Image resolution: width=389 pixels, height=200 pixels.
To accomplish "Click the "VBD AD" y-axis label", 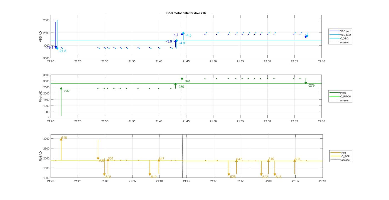I will click(x=41, y=36).
